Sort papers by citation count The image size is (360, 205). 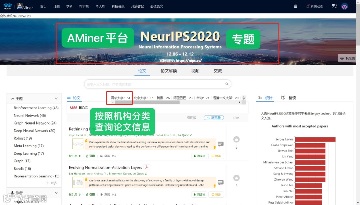pyautogui.click(x=191, y=118)
